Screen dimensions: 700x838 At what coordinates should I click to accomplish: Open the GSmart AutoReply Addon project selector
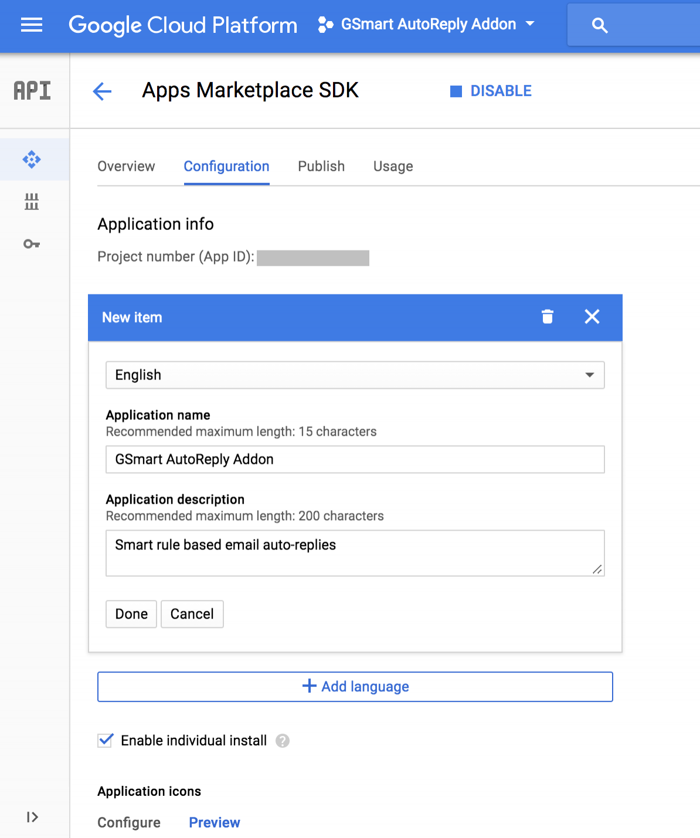[x=426, y=24]
